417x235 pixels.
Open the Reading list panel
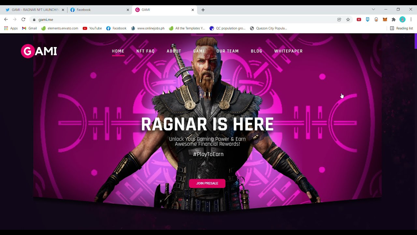[401, 28]
